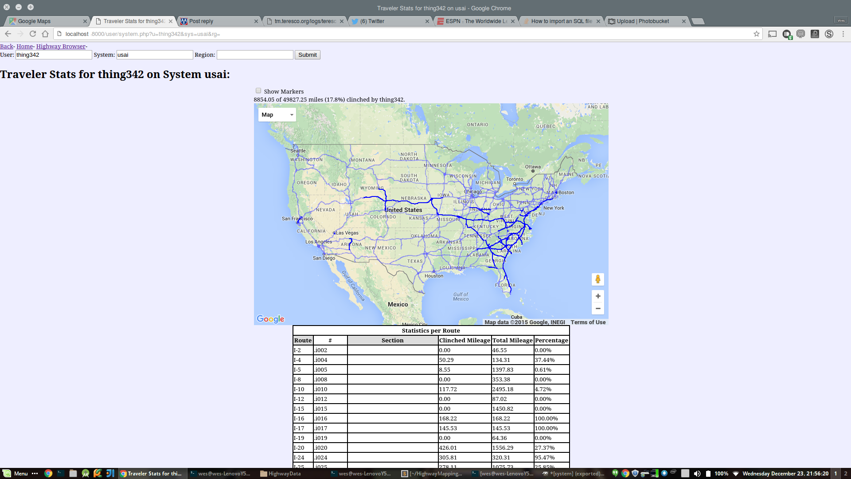Screen dimensions: 851x479
Task: Bookmark this page with the star icon
Action: click(757, 34)
